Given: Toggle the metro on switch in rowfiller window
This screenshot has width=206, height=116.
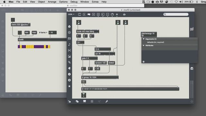Looking at the screenshot, I should point(13,20).
